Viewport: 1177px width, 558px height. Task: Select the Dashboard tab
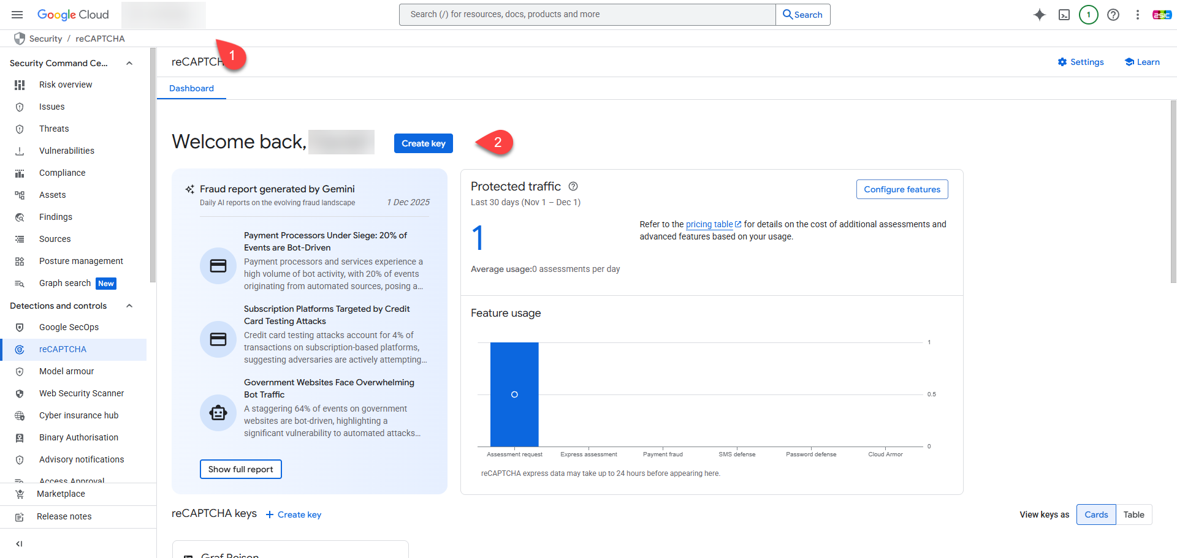191,88
